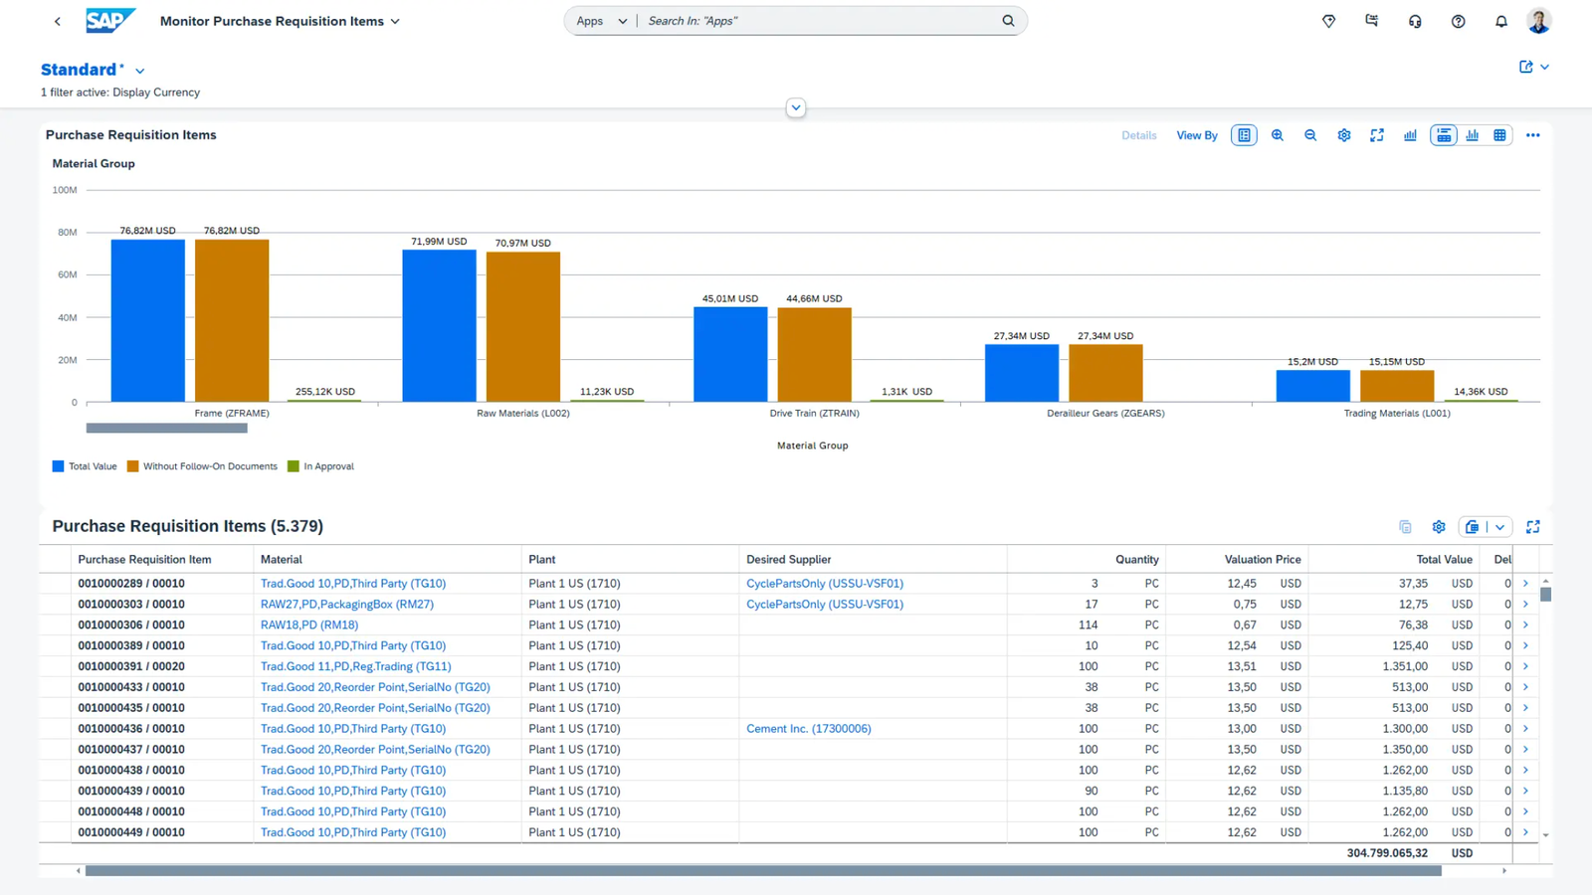The image size is (1592, 895).
Task: Switch to chart-only view
Action: 1473,135
